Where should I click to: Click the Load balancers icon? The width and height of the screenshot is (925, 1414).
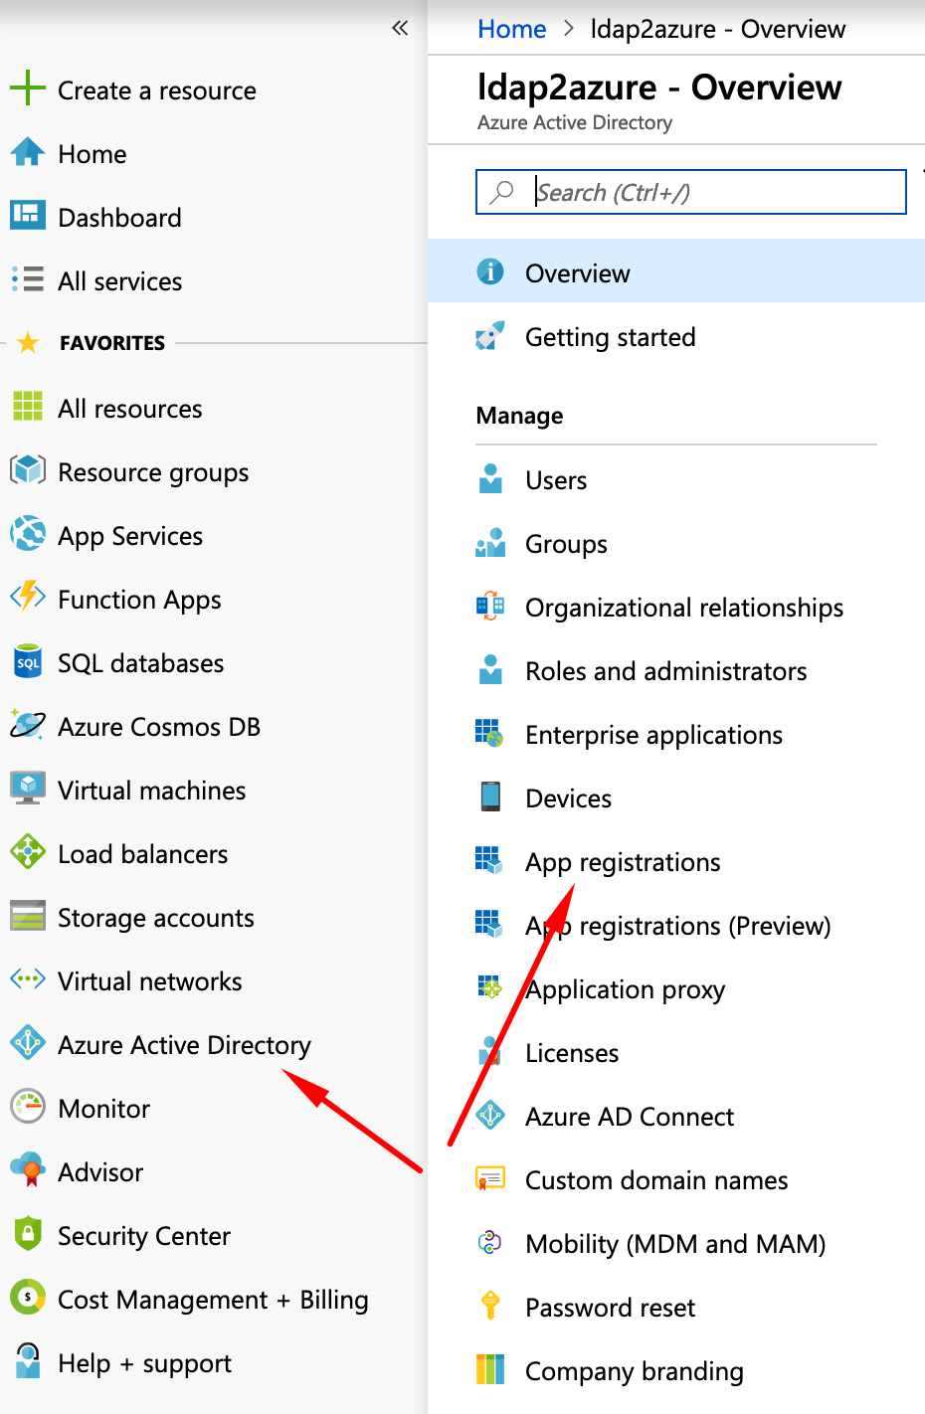28,851
